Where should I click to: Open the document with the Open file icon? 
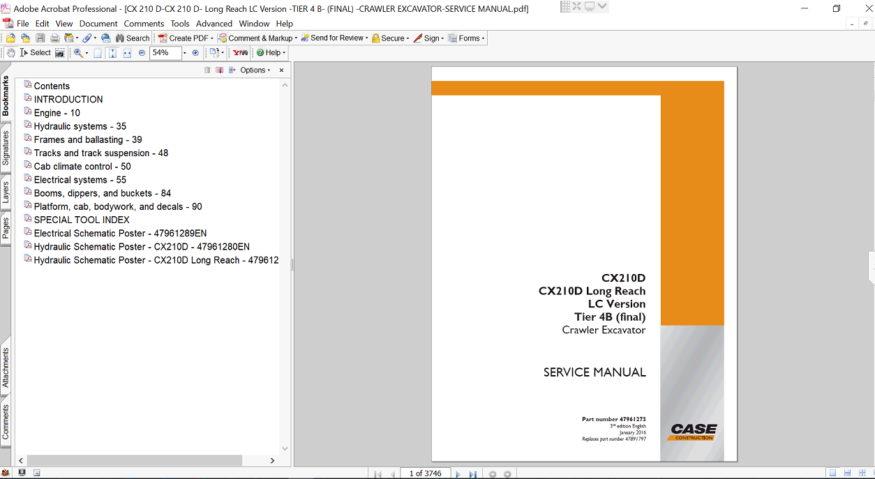click(x=10, y=38)
